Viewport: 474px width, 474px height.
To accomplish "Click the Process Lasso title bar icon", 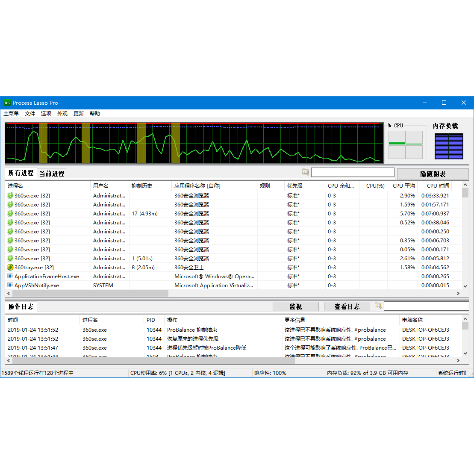I will (7, 103).
